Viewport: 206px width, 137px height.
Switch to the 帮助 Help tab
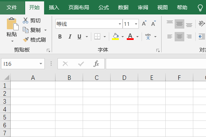(x=182, y=7)
